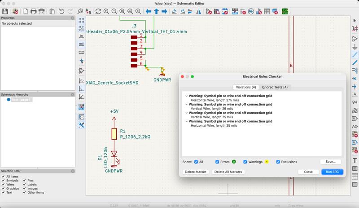Toggle Show All checkbox in ERC dialog
Viewport: 359px width, 208px height.
(196, 162)
